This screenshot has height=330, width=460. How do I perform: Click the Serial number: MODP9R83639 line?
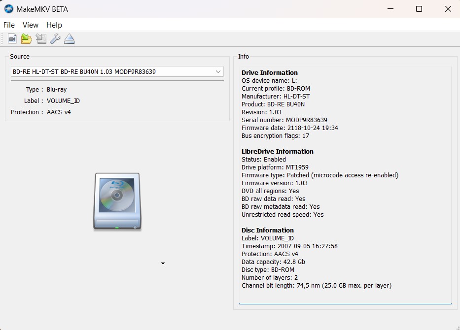click(284, 120)
